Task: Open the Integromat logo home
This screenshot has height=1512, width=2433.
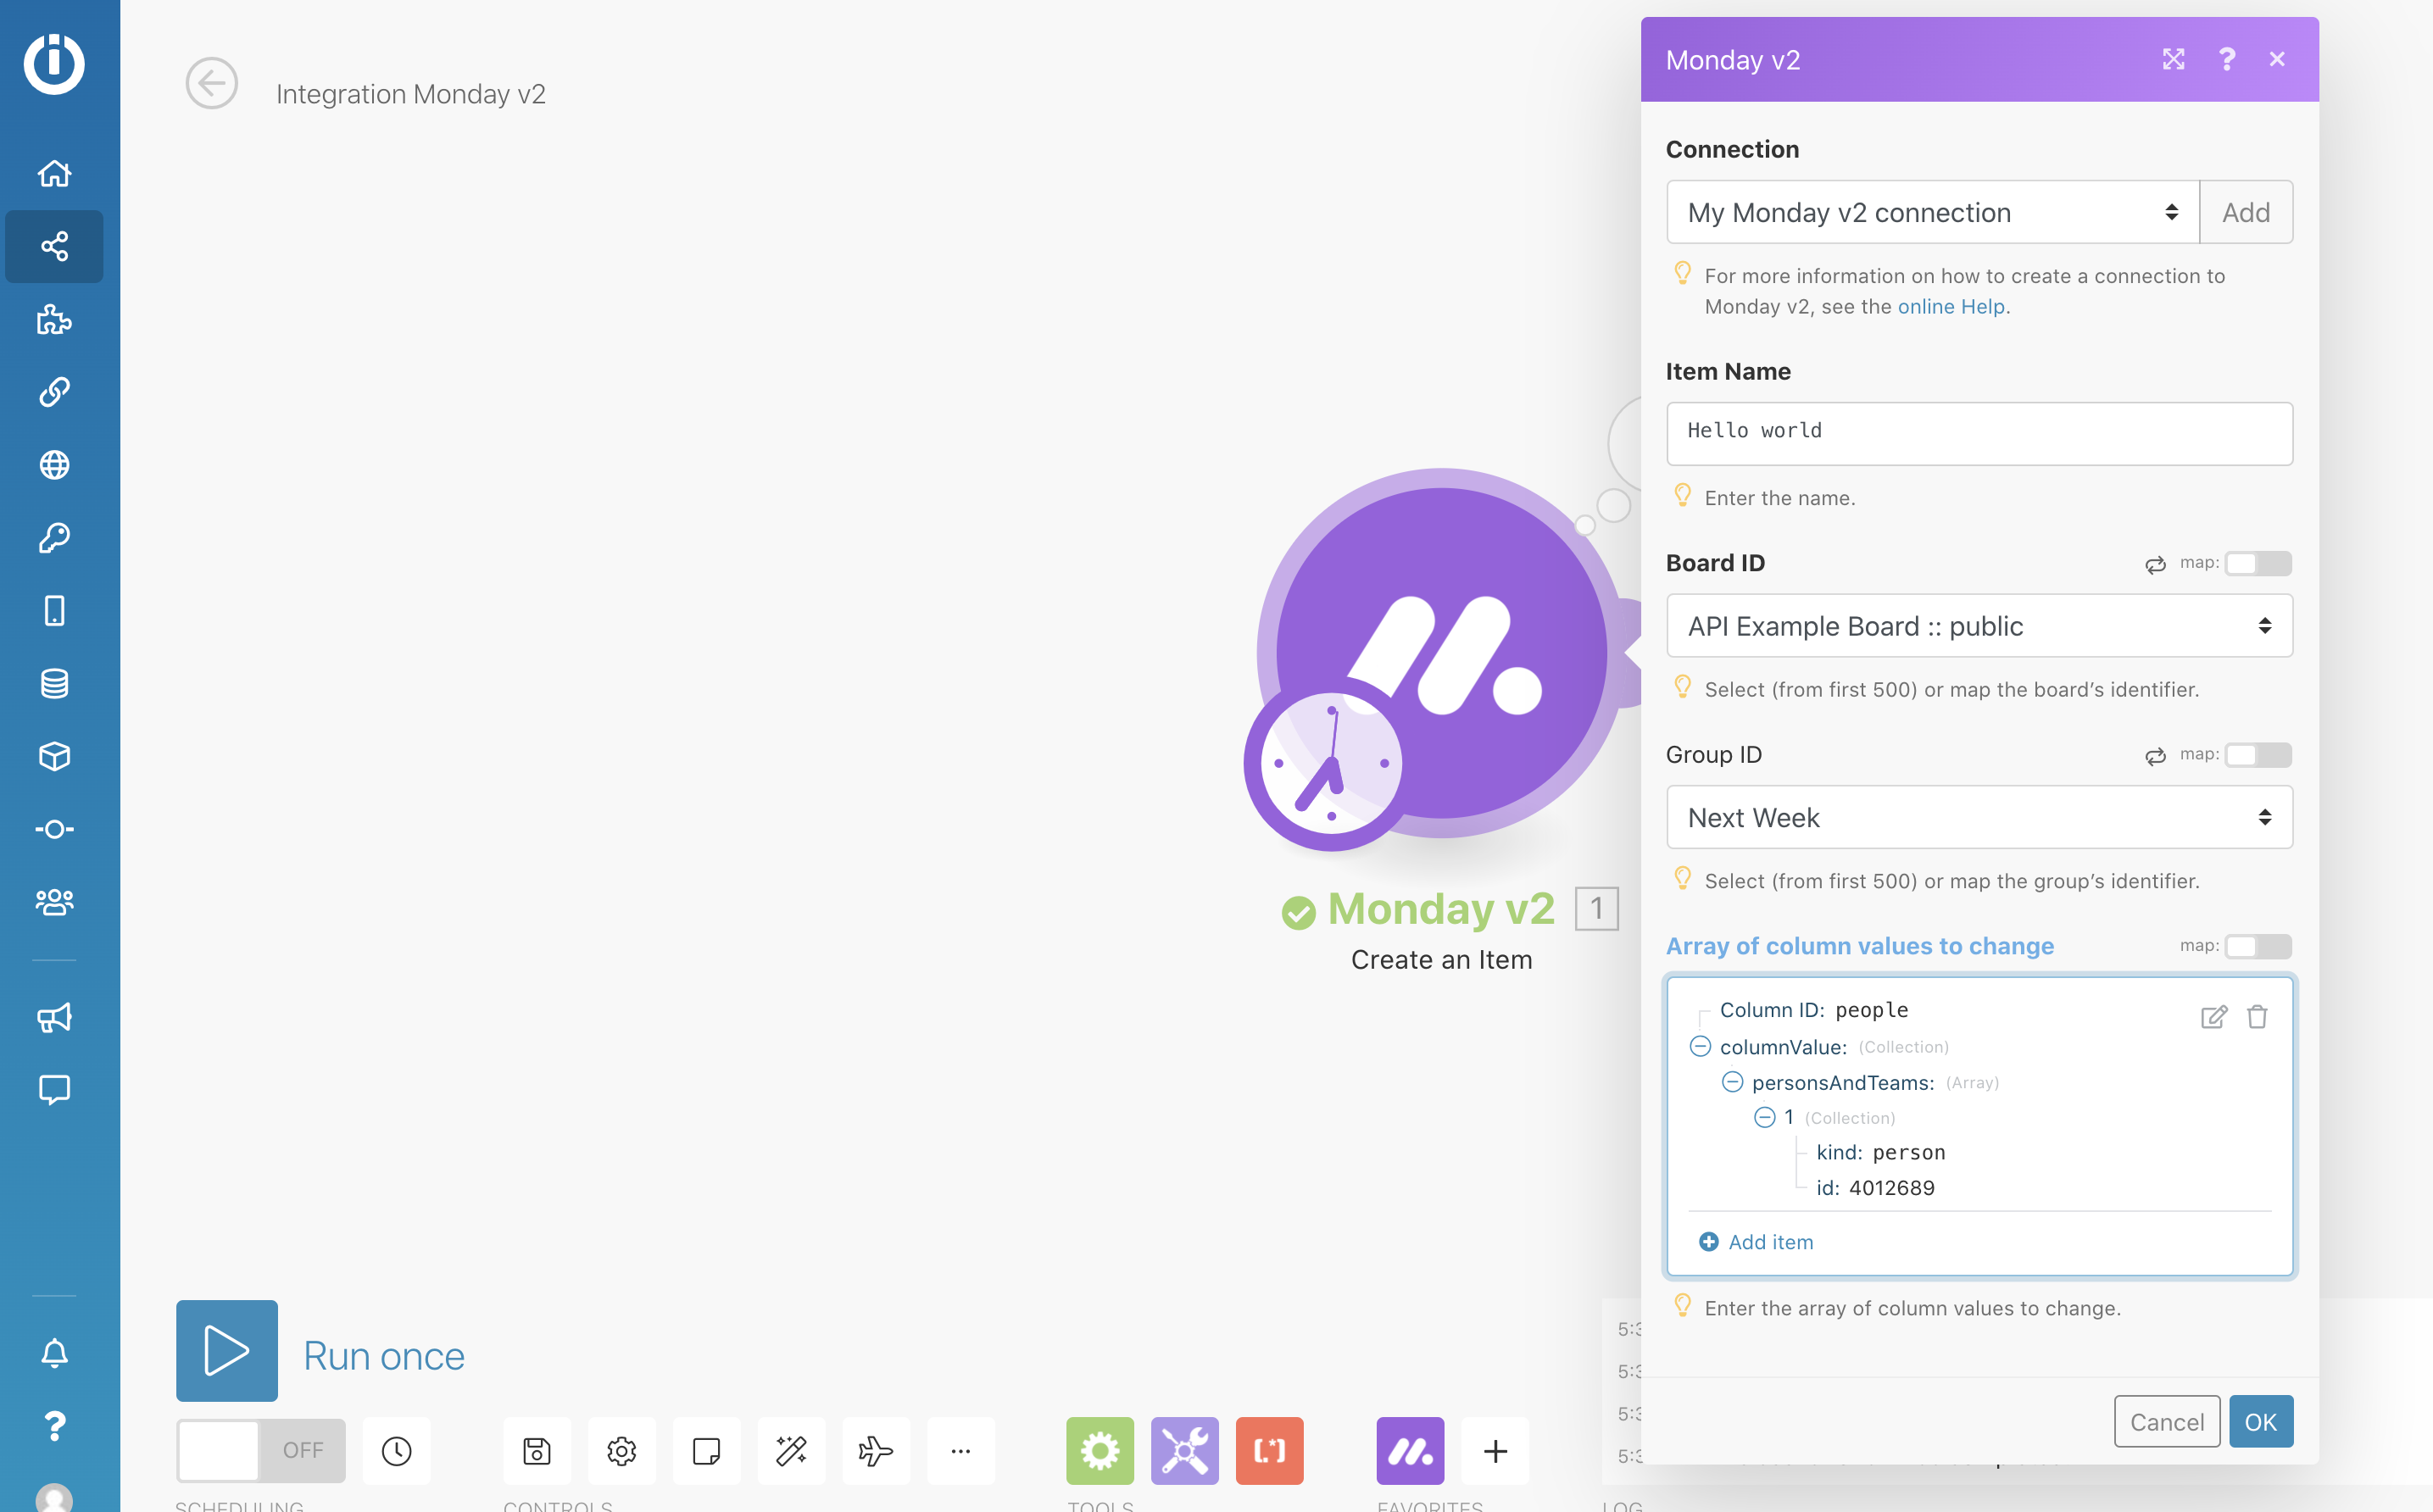Action: coord(54,64)
